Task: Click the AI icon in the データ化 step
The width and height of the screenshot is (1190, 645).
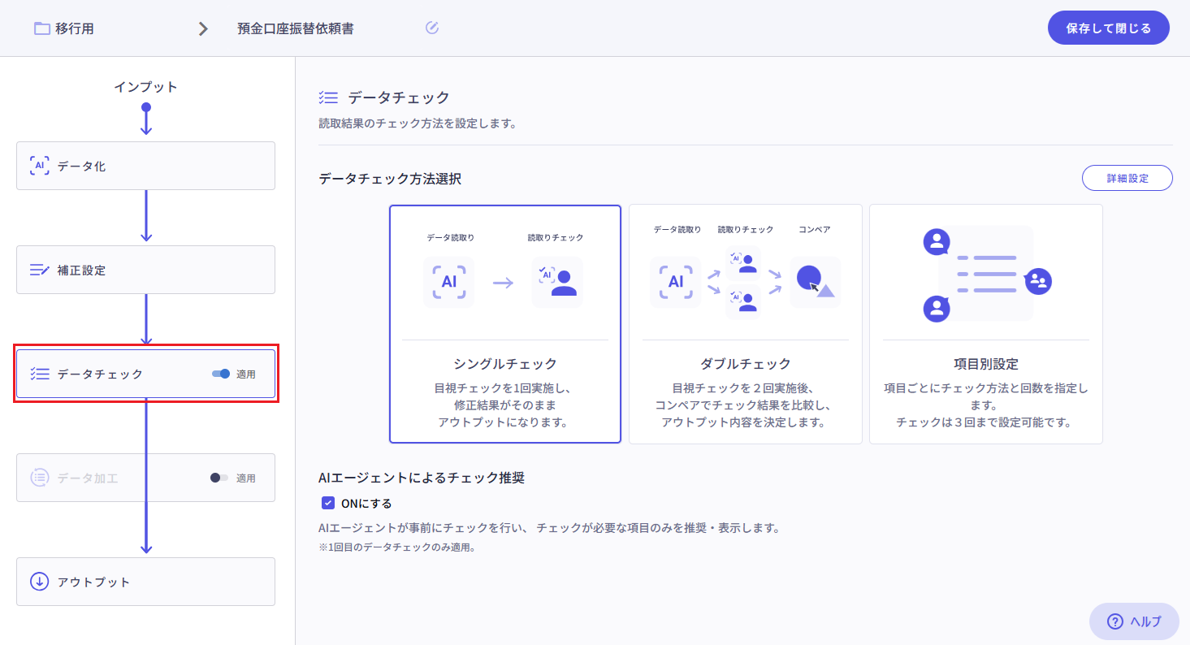Action: tap(39, 166)
